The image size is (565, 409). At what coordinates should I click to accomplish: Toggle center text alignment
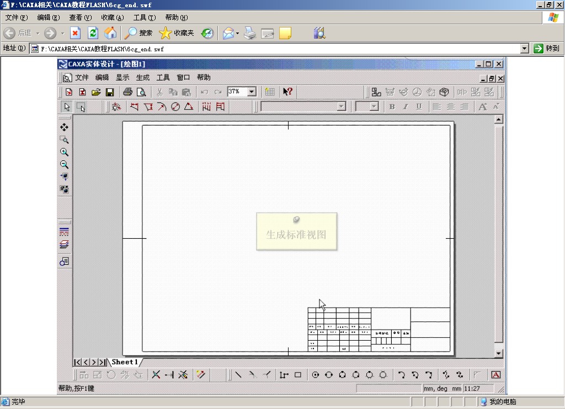450,106
